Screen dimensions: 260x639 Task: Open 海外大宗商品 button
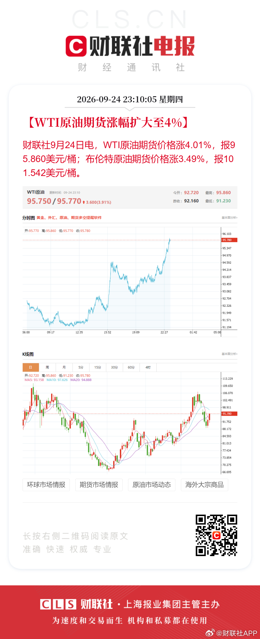point(205,485)
